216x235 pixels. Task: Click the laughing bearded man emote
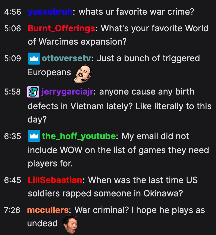[x=83, y=74]
